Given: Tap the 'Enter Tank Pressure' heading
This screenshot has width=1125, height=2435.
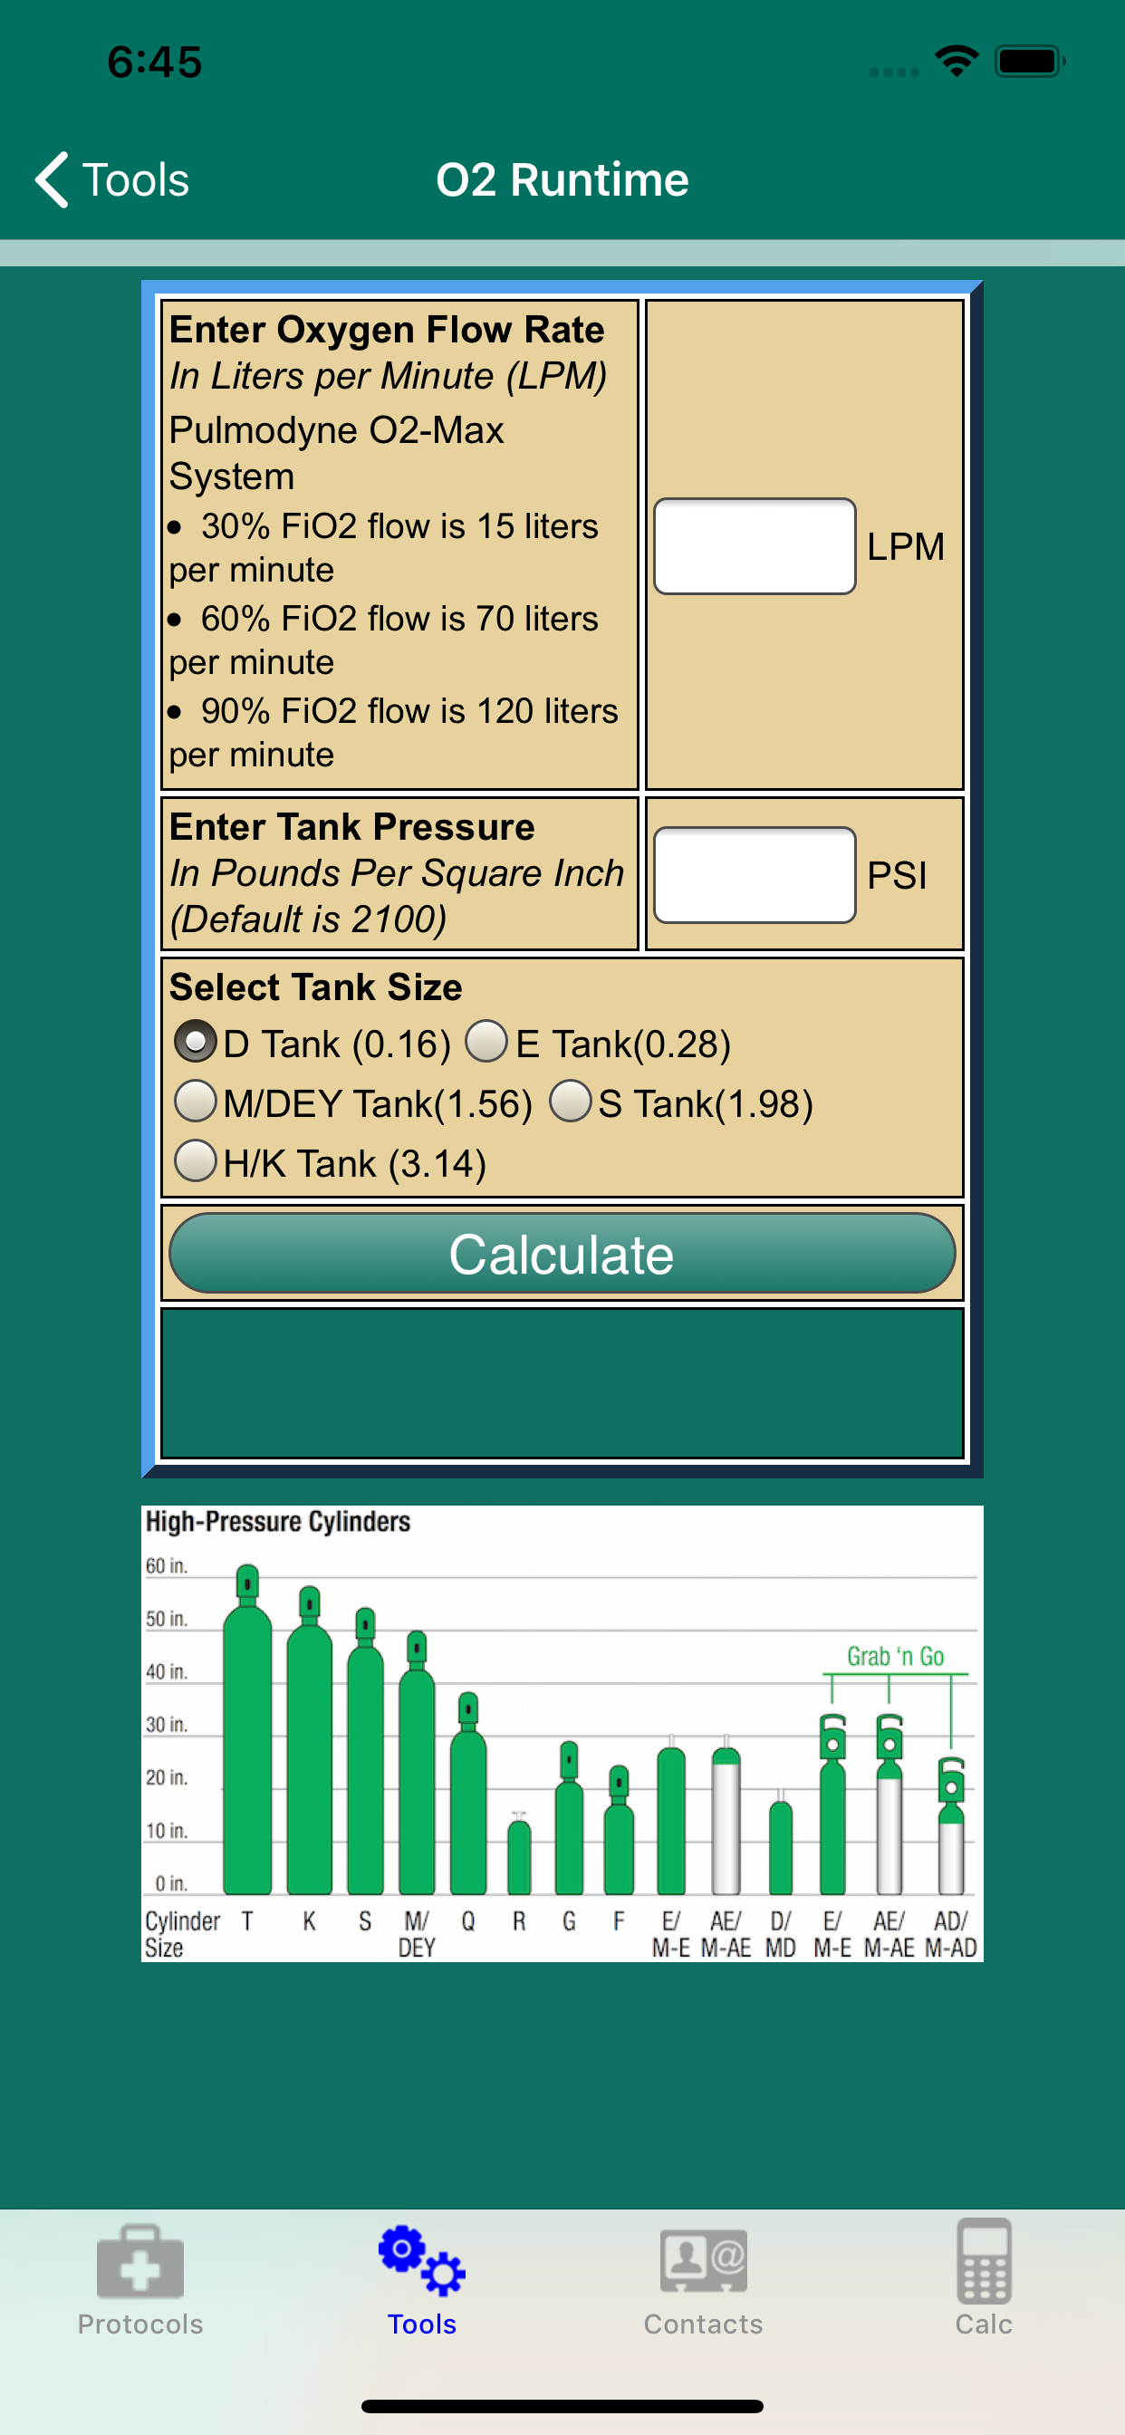Looking at the screenshot, I should pos(351,826).
